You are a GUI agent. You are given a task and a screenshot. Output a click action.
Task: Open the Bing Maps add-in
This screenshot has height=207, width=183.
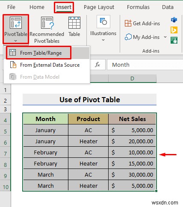point(174,30)
